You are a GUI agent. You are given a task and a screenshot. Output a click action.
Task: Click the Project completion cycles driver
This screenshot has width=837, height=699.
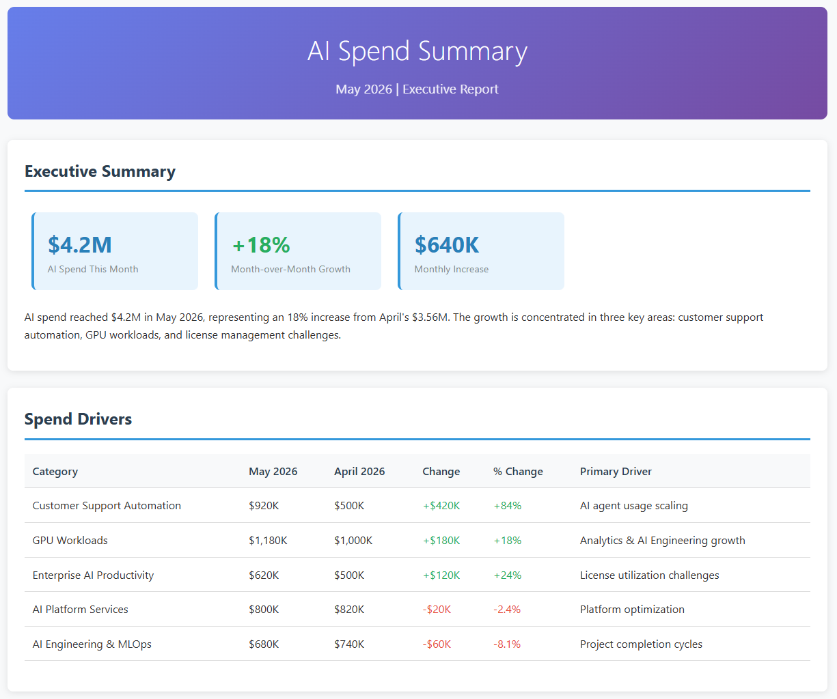(x=641, y=644)
